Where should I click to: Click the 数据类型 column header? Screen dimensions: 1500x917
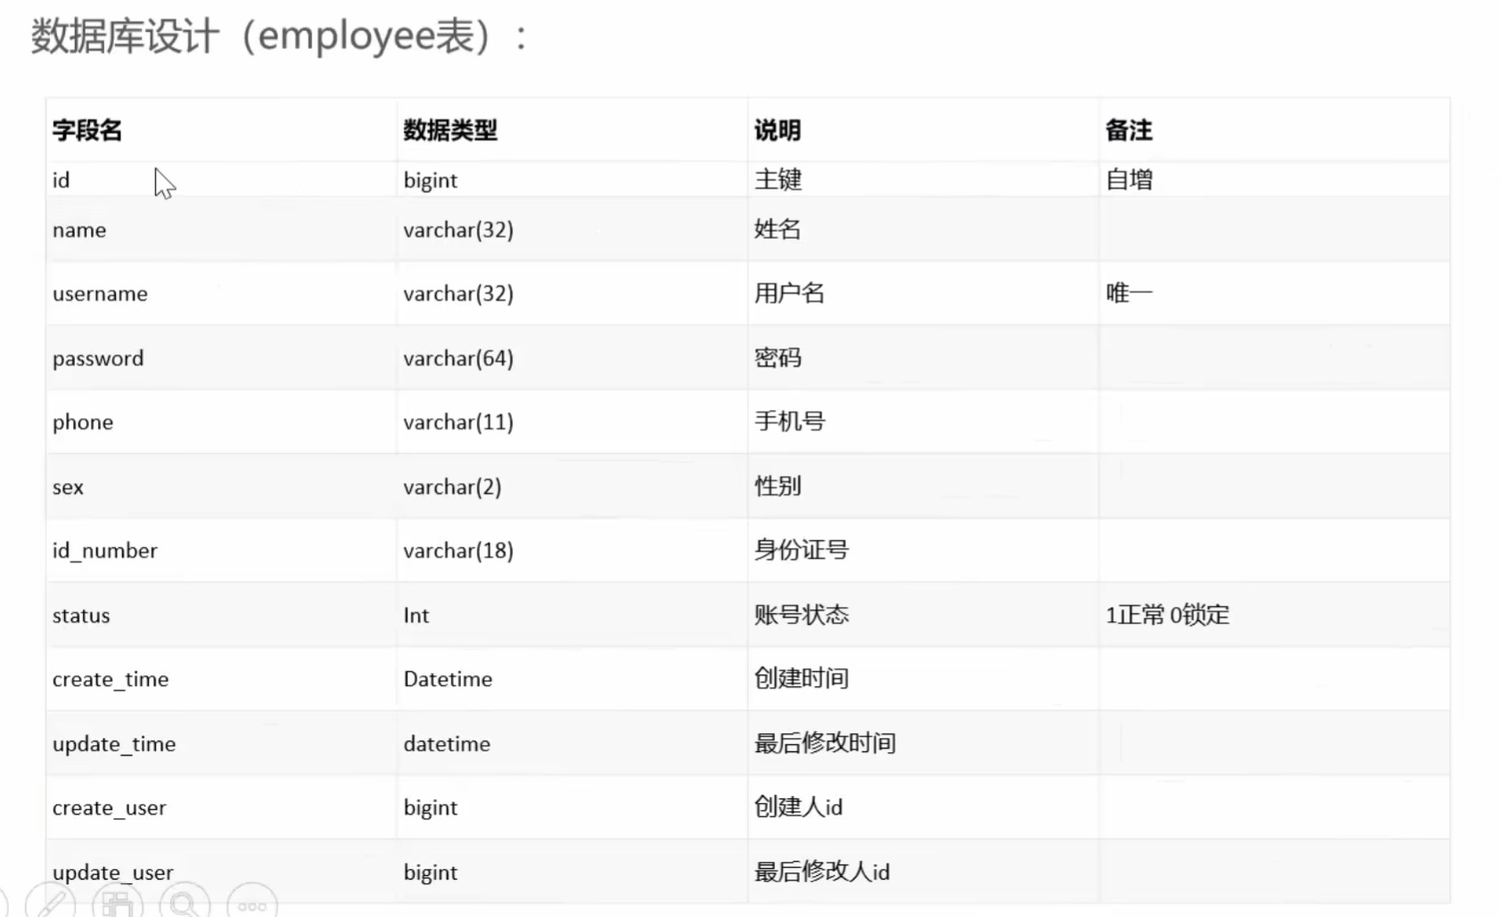point(450,130)
